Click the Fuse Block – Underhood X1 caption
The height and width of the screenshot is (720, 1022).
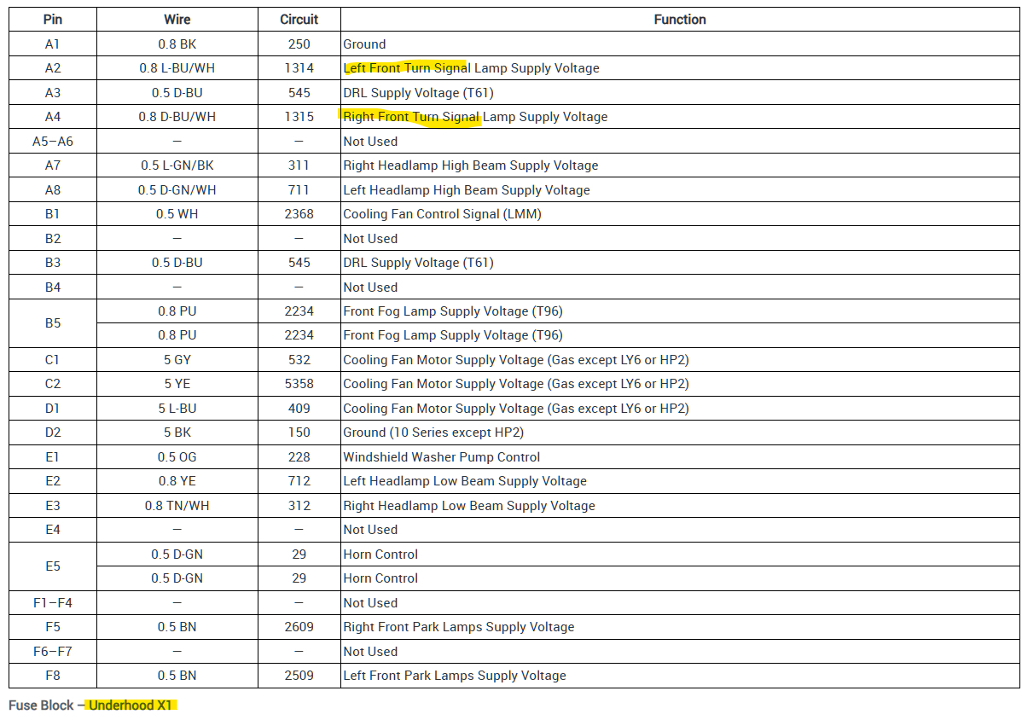pos(91,705)
